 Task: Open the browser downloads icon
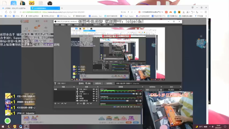click(183, 12)
